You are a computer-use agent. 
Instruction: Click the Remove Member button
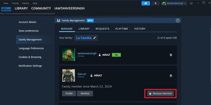160,93
